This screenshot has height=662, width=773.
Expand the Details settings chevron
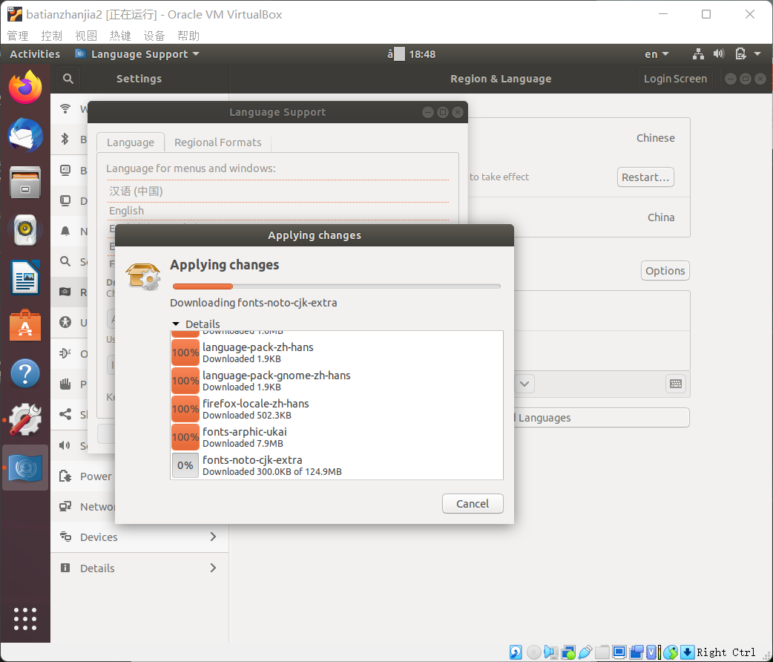[213, 568]
